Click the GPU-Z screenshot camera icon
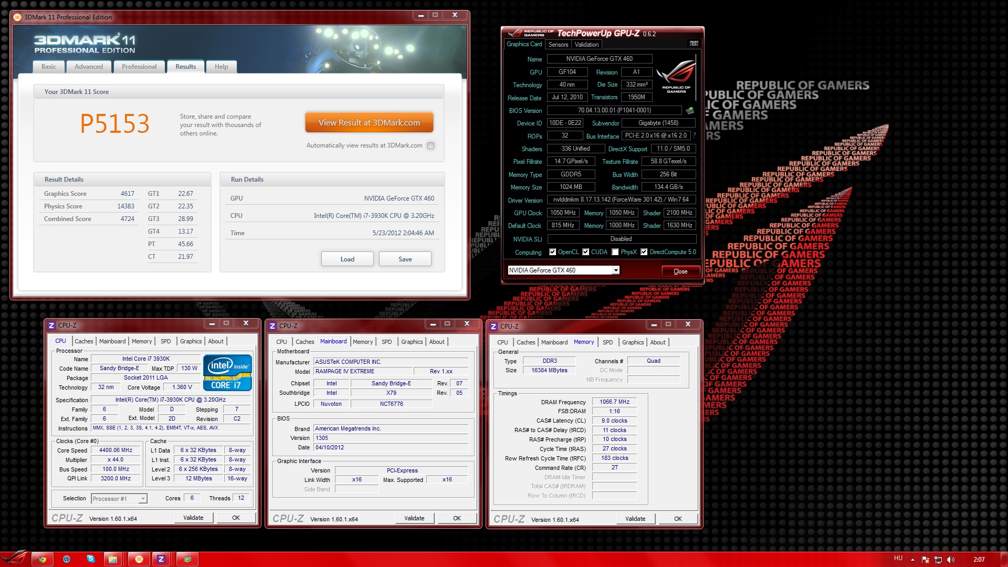 point(694,44)
